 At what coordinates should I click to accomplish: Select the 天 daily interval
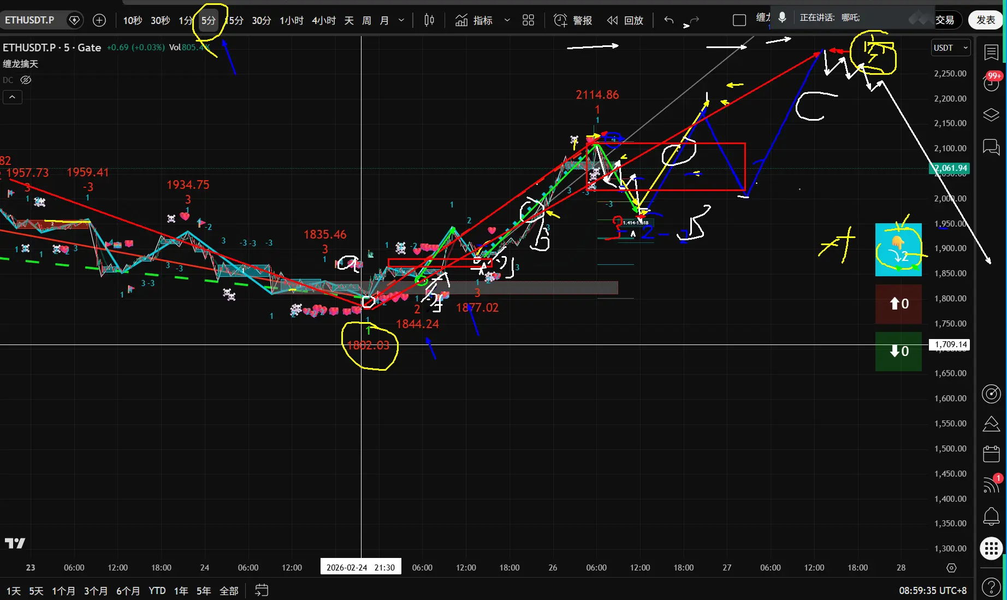point(349,20)
